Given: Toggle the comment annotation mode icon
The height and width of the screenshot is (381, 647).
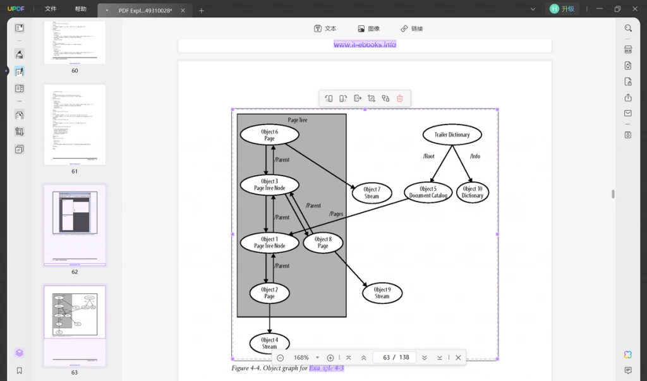Looking at the screenshot, I should [x=20, y=54].
